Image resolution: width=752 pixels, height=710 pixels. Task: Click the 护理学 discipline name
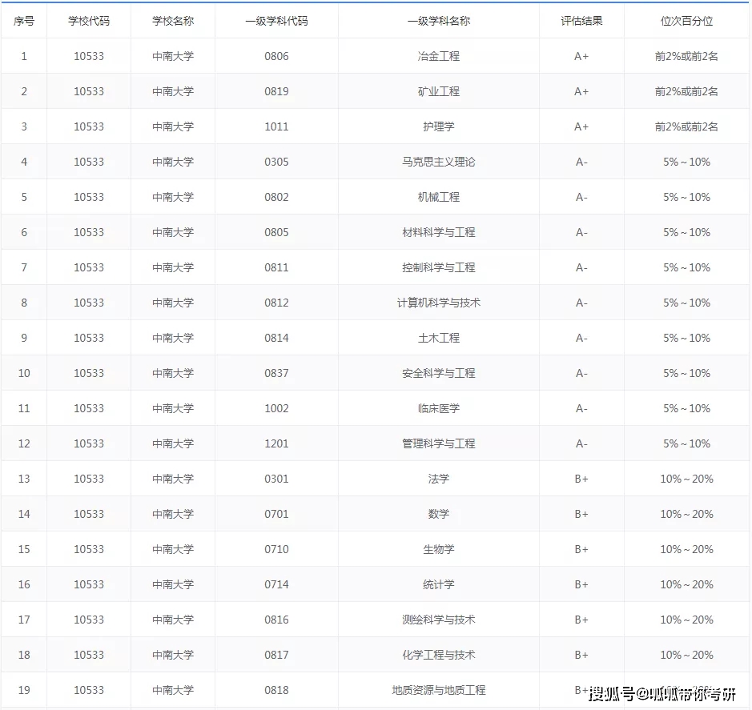pyautogui.click(x=438, y=126)
